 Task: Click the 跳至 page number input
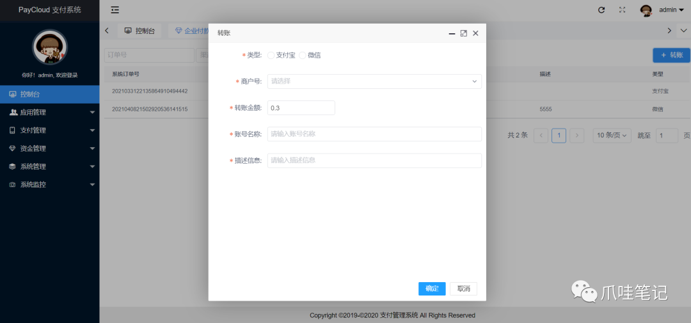coord(667,136)
